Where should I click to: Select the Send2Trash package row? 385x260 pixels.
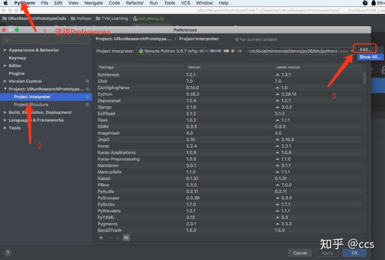click(x=229, y=230)
